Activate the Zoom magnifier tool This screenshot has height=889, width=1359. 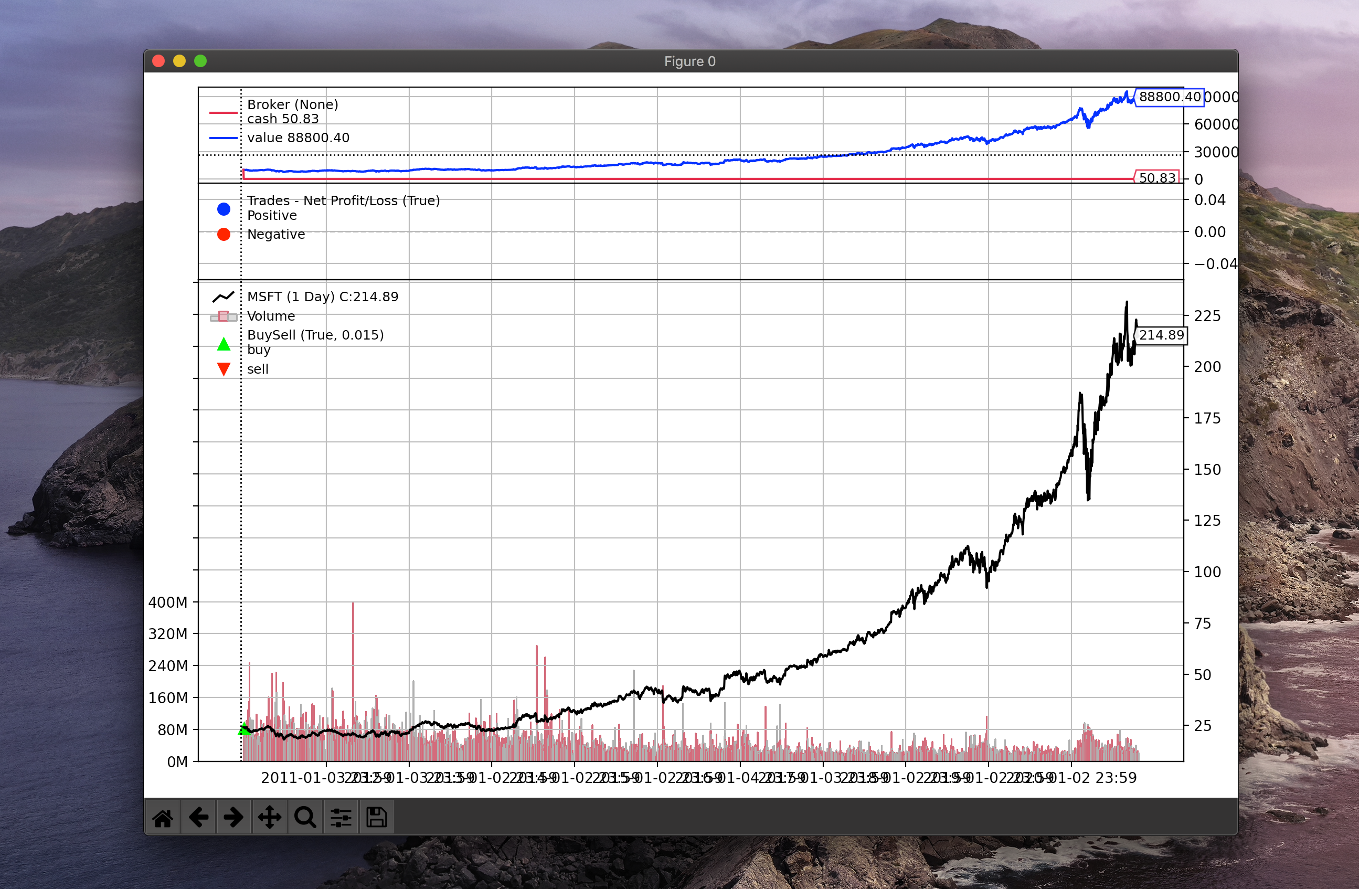pos(305,818)
